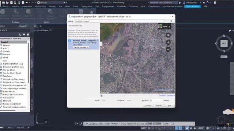Open the Topographie side tab in toolspace
Image resolution: width=234 pixels, height=131 pixels.
coord(32,84)
